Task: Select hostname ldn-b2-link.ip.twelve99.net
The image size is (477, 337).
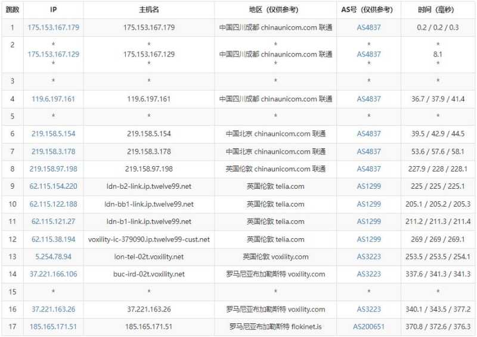Action: coord(148,186)
